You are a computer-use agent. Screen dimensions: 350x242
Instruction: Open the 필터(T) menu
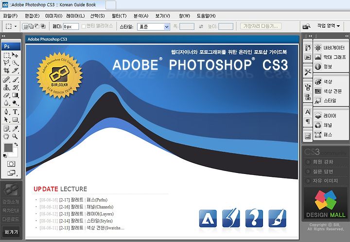[119, 16]
